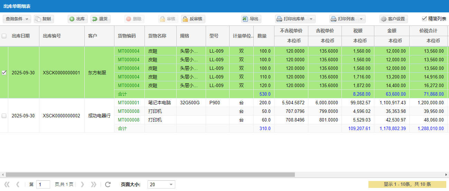Expand the 查询条件 dropdown
449x191 pixels.
pos(17,19)
